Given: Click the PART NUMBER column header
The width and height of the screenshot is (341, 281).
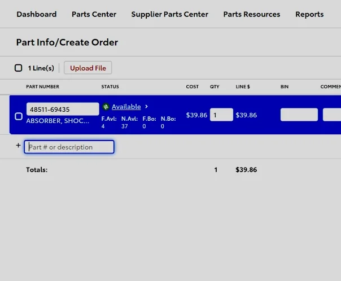Looking at the screenshot, I should (42, 87).
